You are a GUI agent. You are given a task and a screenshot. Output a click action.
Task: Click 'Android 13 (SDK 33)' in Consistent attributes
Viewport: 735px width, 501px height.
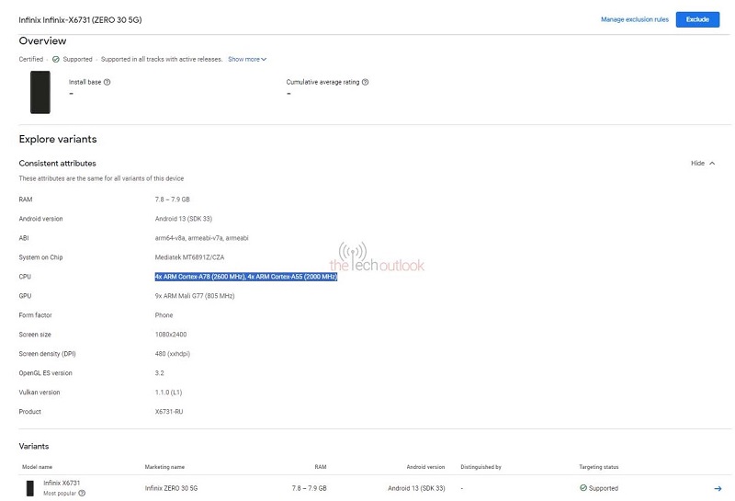[x=183, y=219]
